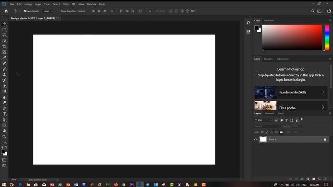
Task: Switch to the Adjustments tab
Action: (x=283, y=59)
